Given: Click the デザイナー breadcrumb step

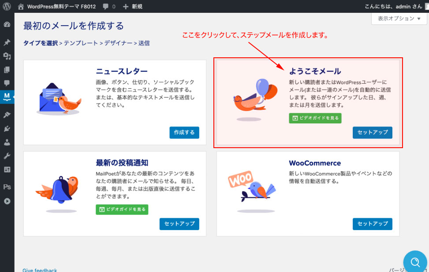Looking at the screenshot, I should (x=118, y=43).
